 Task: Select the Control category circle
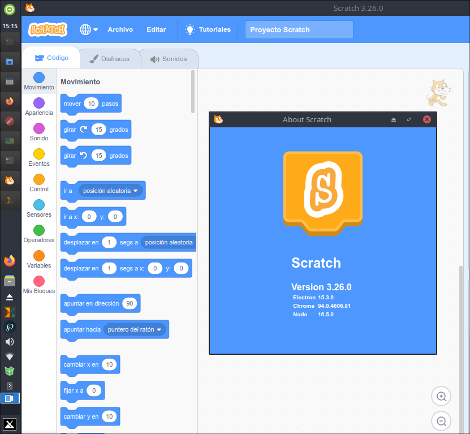point(39,179)
